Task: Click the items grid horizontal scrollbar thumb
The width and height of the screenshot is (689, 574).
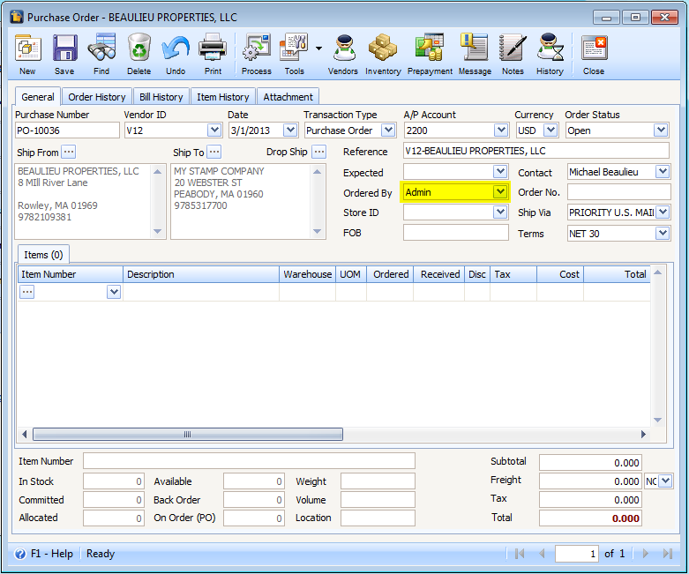Action: (188, 435)
